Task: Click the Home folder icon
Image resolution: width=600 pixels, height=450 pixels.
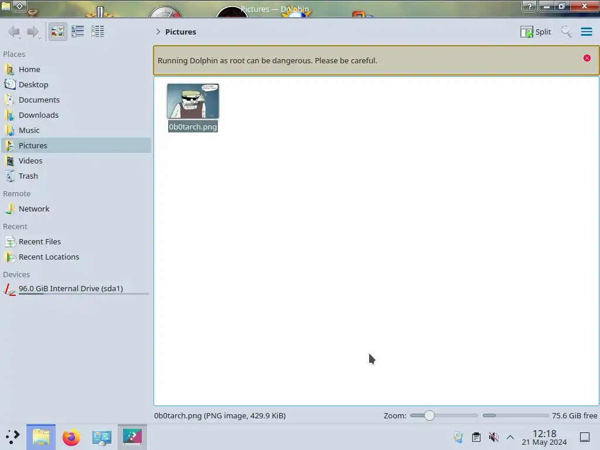Action: click(9, 69)
